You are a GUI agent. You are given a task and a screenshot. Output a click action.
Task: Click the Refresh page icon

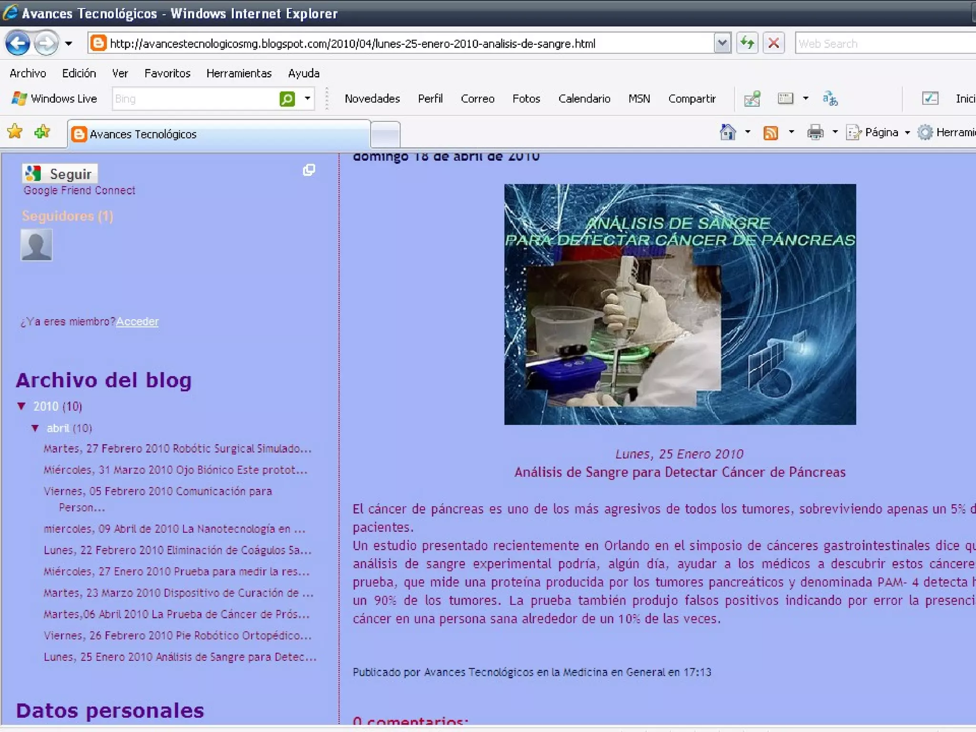coord(747,43)
